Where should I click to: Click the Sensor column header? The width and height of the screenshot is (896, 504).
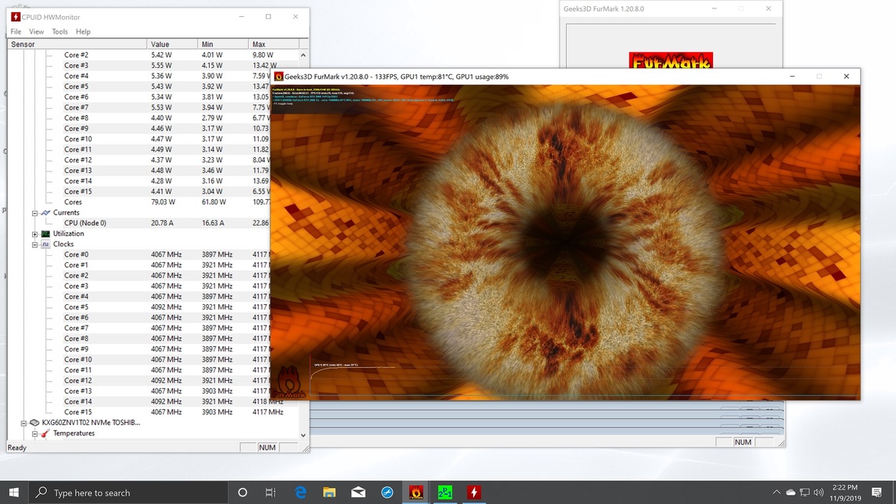click(x=77, y=44)
